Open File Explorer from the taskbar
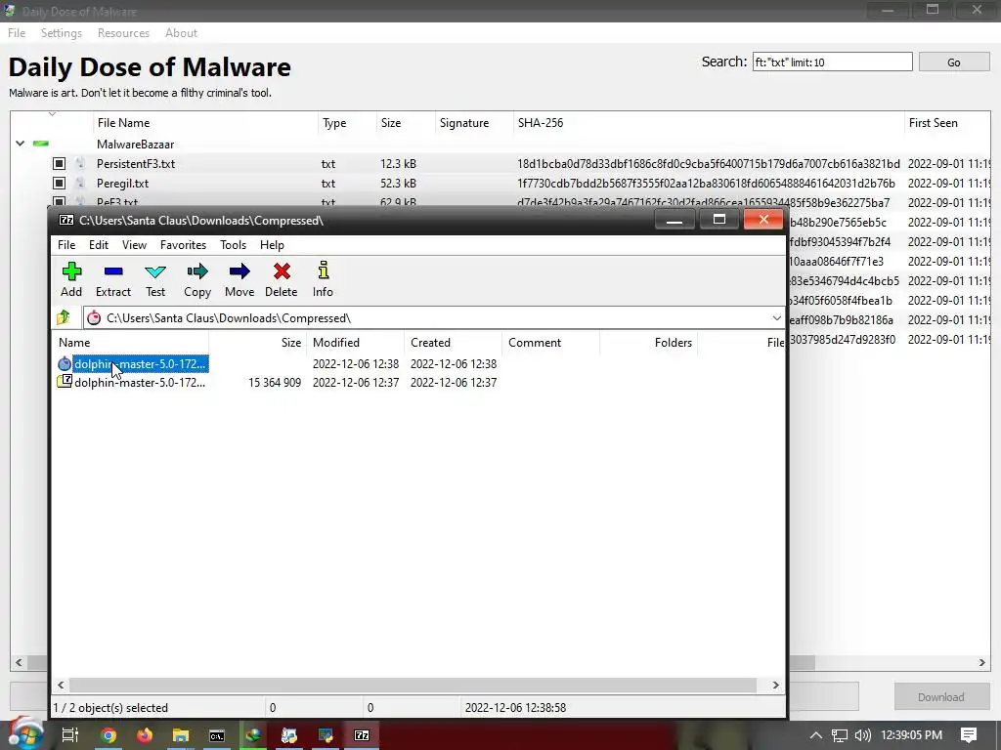Image resolution: width=1001 pixels, height=750 pixels. 181,735
